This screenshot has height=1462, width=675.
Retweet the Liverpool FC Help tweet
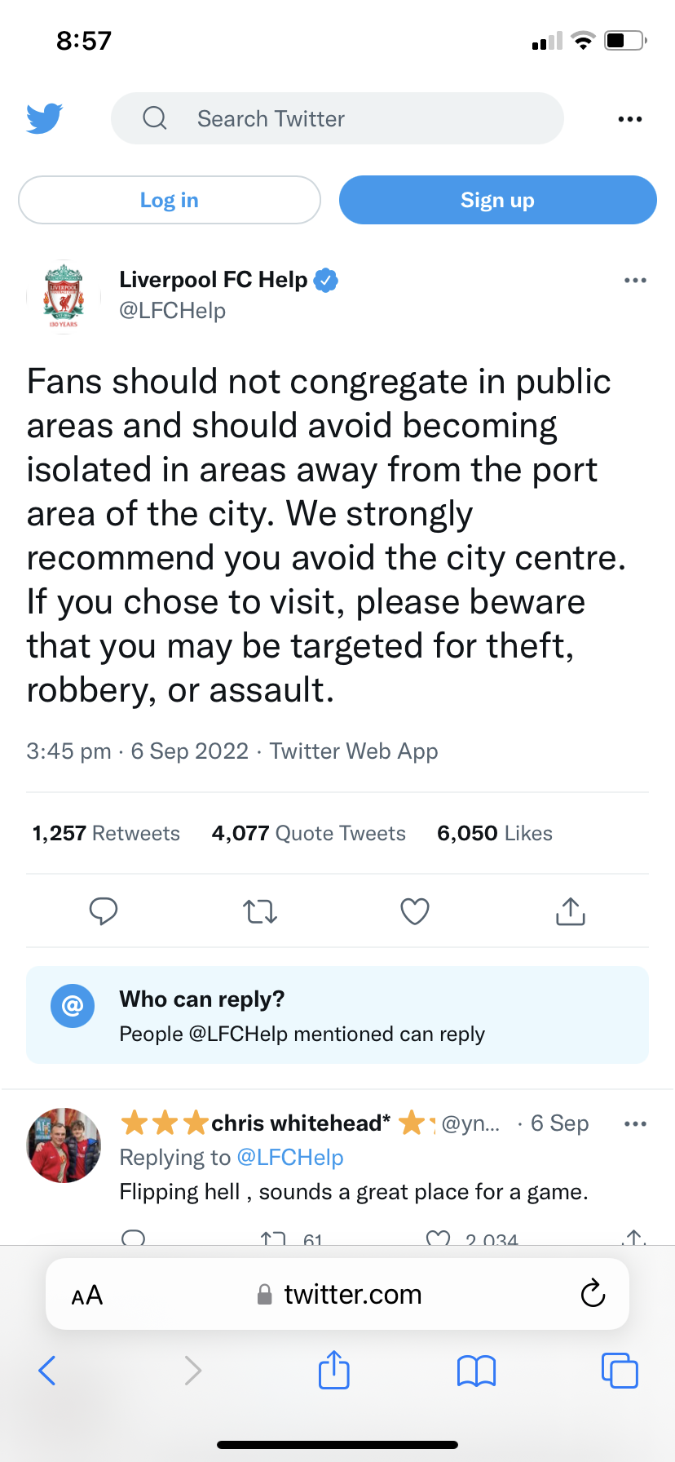coord(260,910)
